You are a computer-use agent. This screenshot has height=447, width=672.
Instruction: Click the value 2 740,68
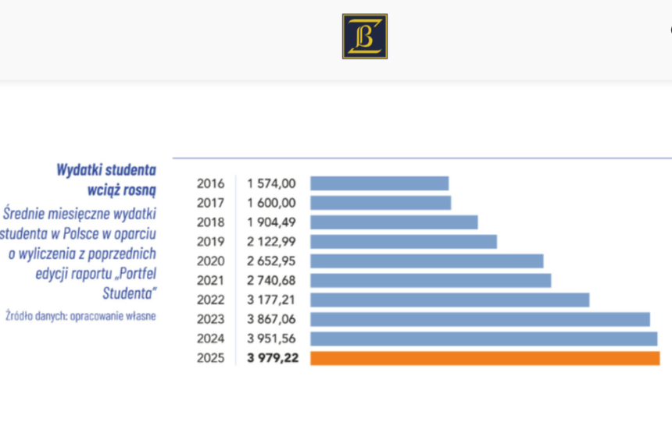(271, 281)
